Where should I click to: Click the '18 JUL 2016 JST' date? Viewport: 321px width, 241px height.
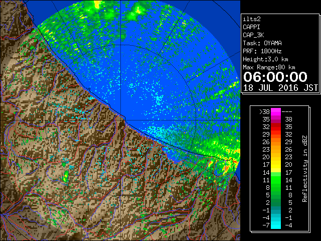point(280,88)
